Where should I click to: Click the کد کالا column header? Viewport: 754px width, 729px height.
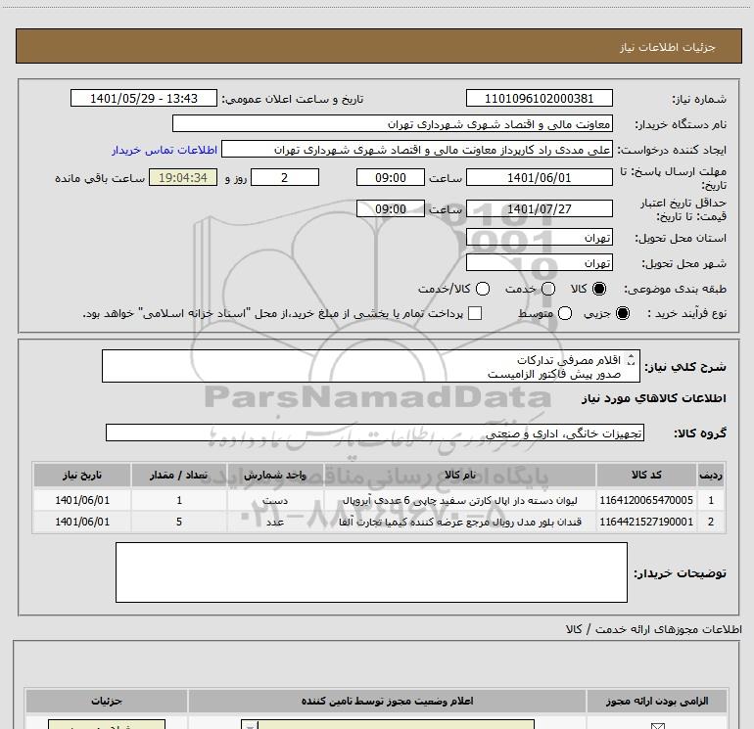[646, 475]
